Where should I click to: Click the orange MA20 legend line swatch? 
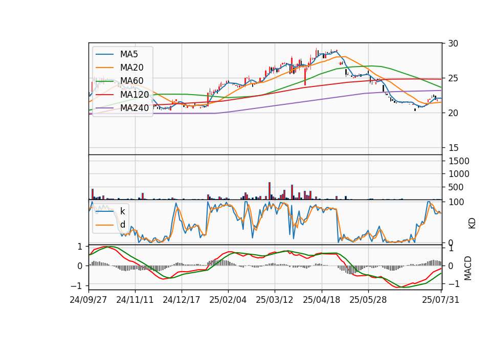[x=104, y=68]
